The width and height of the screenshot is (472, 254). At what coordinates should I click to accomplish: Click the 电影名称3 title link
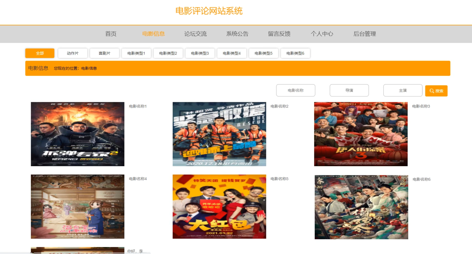[421, 106]
